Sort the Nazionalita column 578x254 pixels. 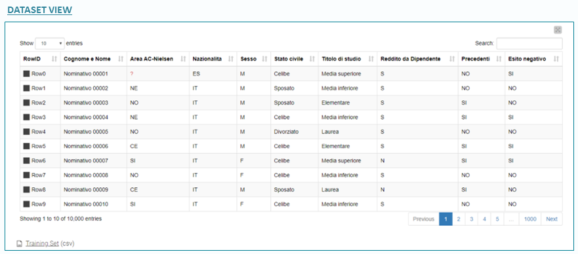(x=231, y=59)
